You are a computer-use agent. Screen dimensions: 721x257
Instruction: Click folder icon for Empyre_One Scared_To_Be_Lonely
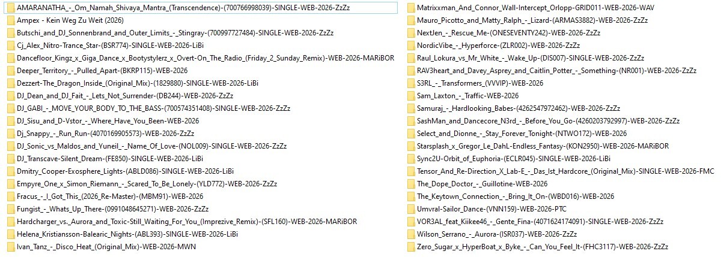pyautogui.click(x=11, y=184)
